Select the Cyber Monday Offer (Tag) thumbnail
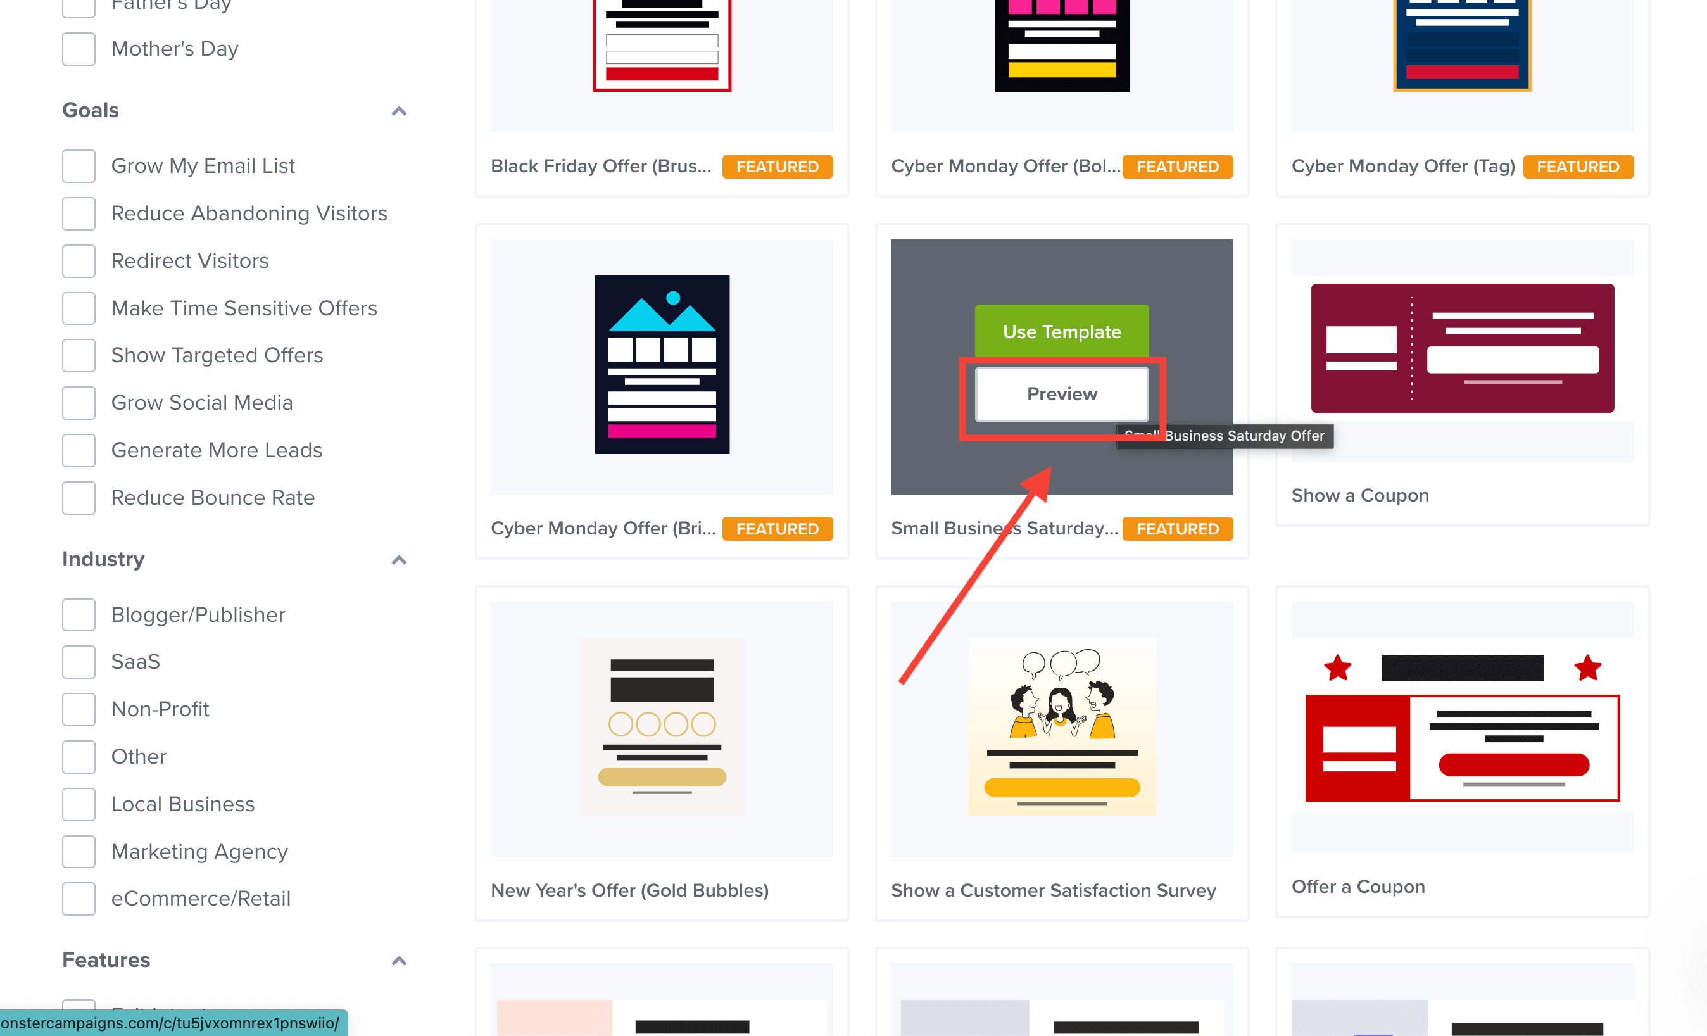 [x=1462, y=46]
